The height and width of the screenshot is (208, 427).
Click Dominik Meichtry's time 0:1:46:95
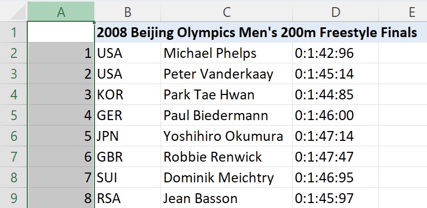point(335,177)
